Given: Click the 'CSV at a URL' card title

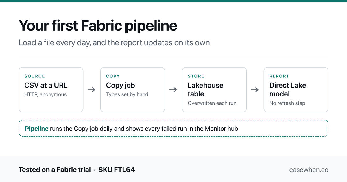Looking at the screenshot, I should pyautogui.click(x=46, y=85).
